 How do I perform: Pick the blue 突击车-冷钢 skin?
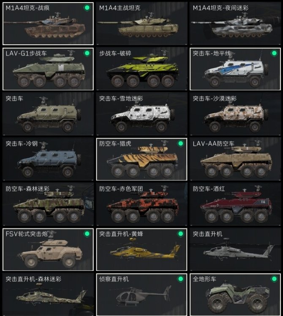pos(48,159)
